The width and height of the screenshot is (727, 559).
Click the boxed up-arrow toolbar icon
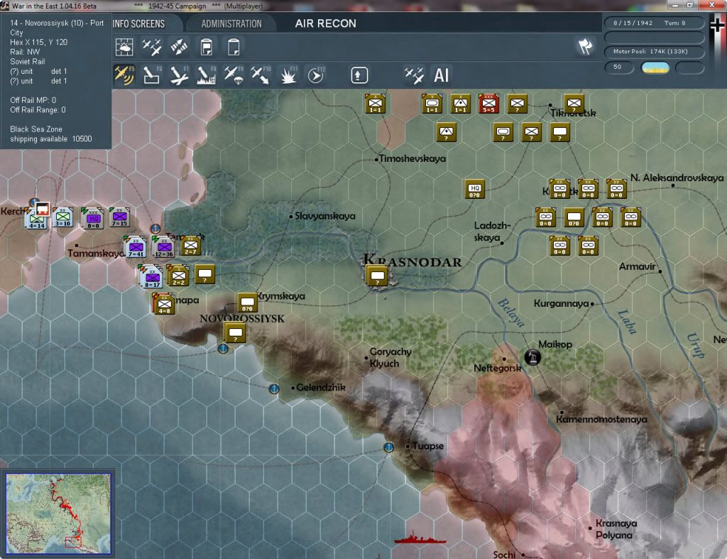359,75
